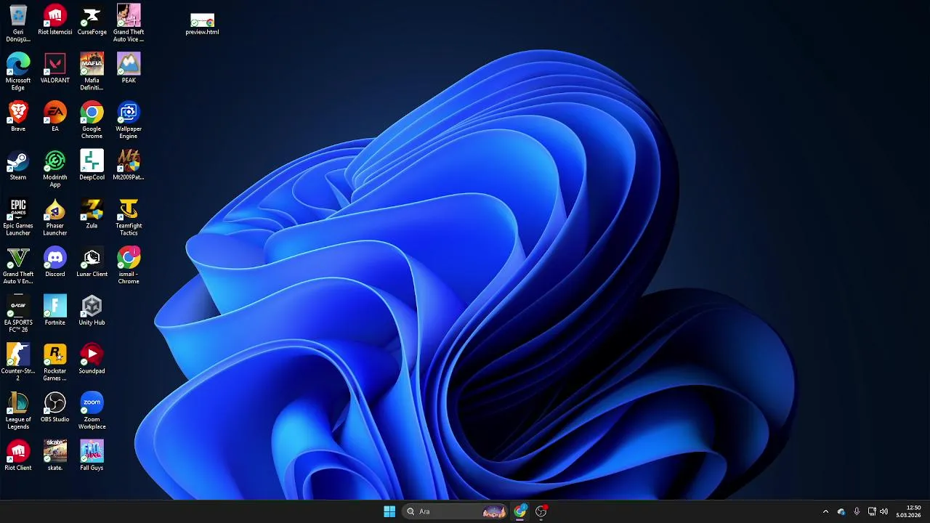Click the Modrinth App icon
The image size is (930, 523).
[55, 169]
